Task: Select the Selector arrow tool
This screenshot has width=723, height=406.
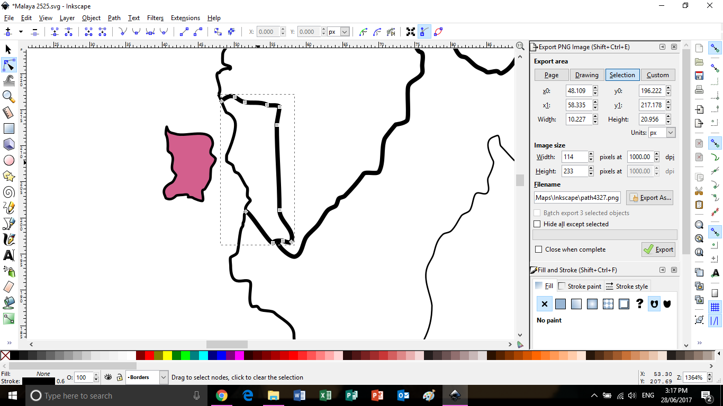Action: click(x=8, y=49)
